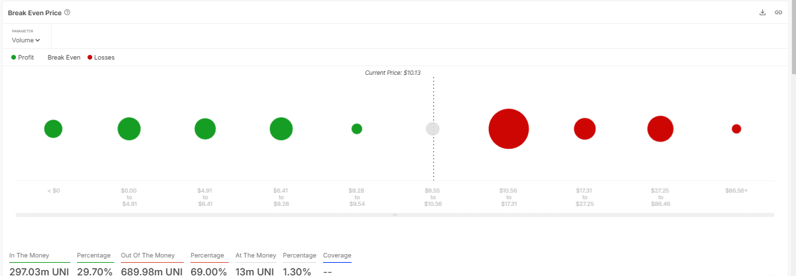Click the green bubble for $0.00 to $4.91
The image size is (796, 276).
(129, 129)
